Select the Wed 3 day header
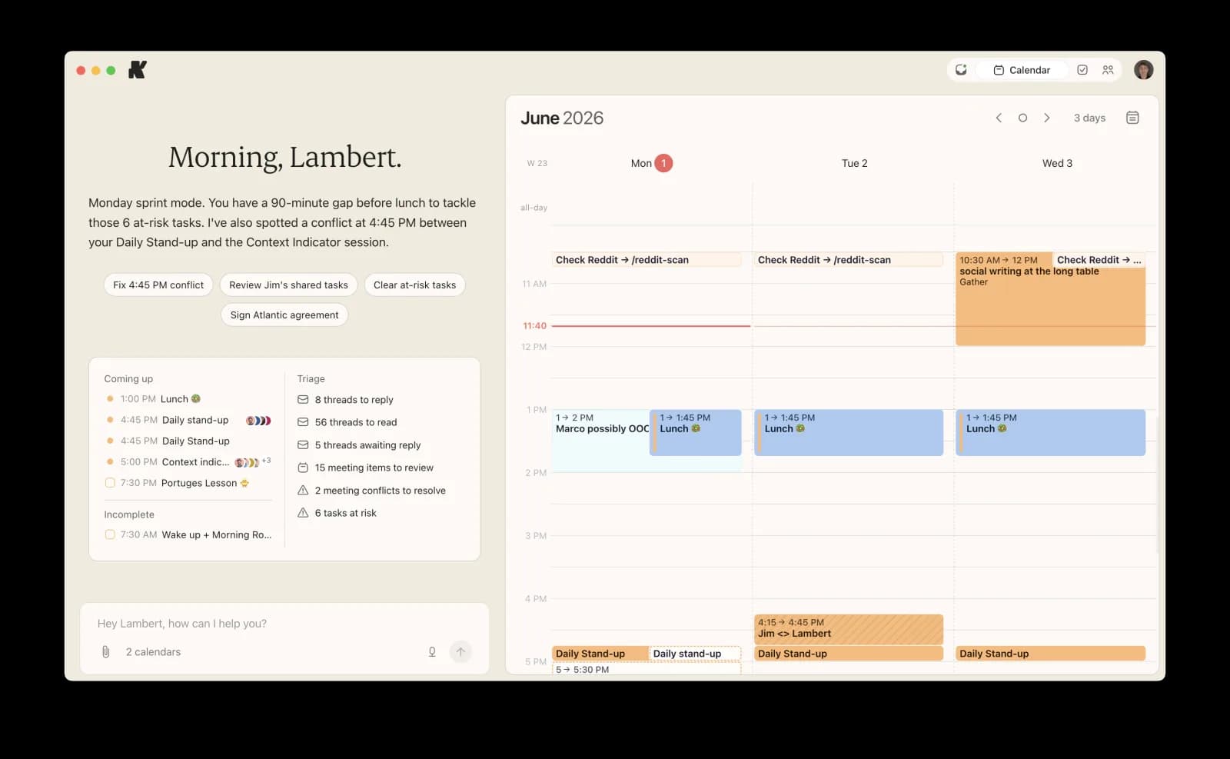 (1057, 163)
